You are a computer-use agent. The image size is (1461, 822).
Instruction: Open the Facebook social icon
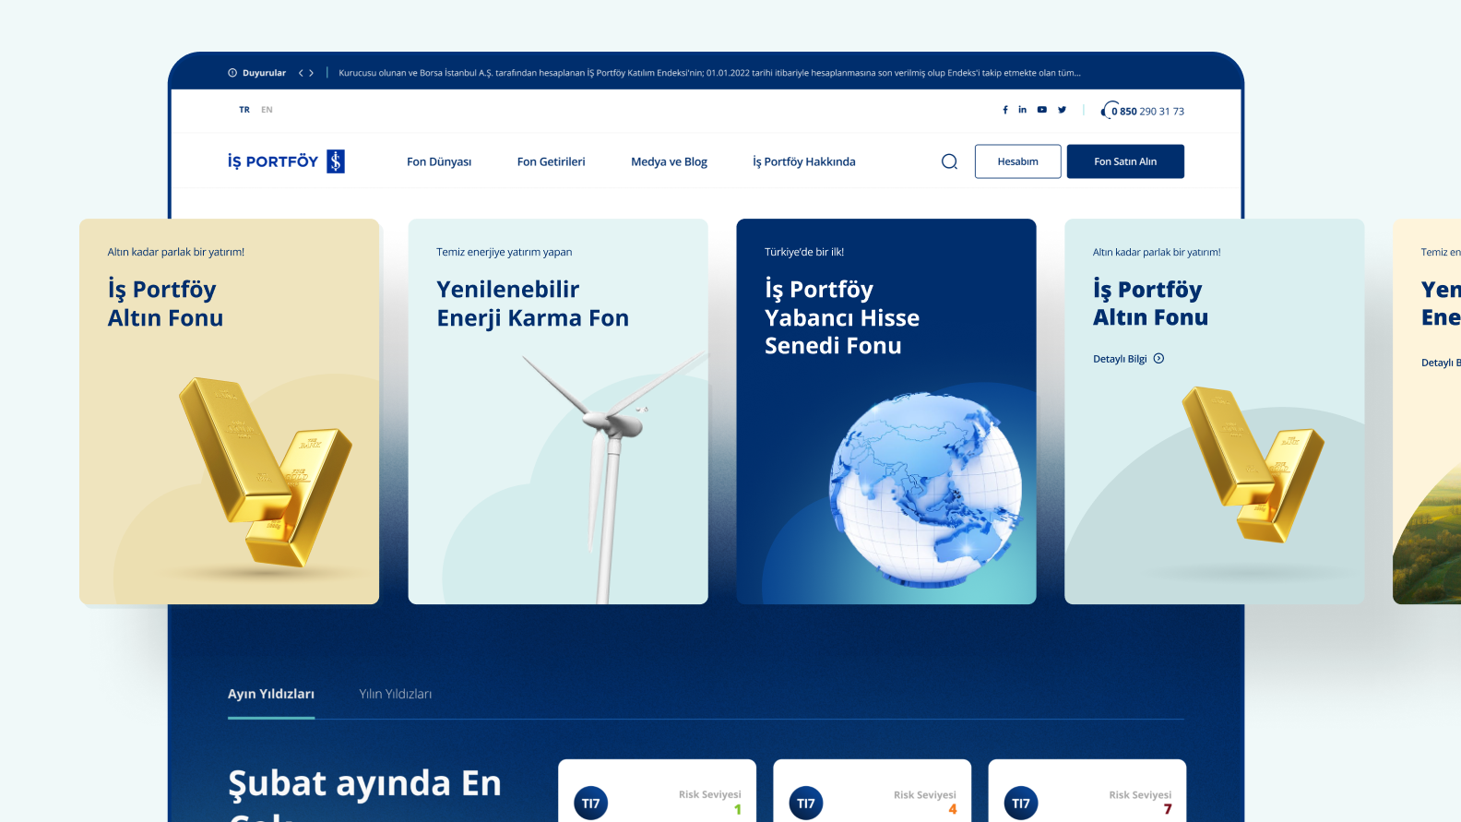pos(1005,110)
